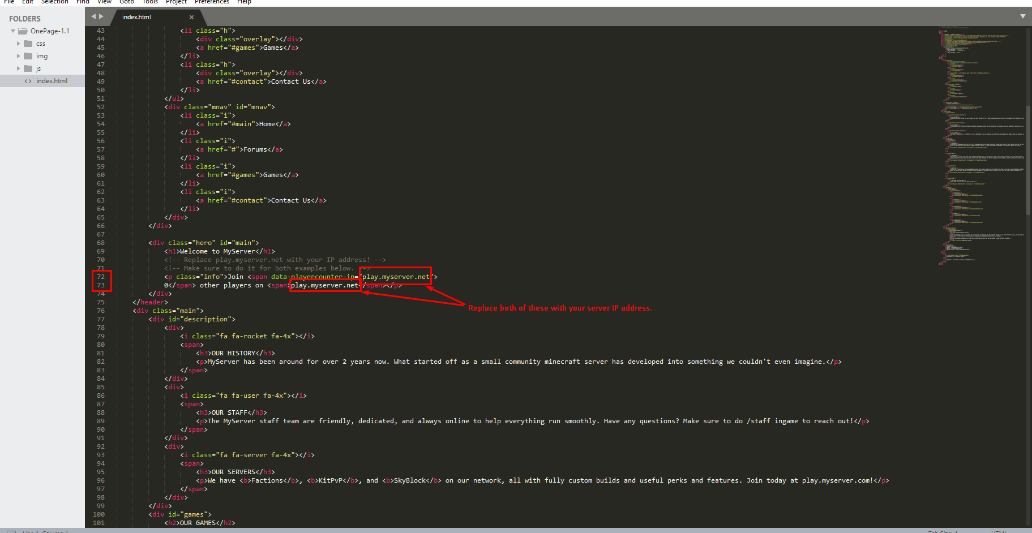The width and height of the screenshot is (1032, 533).
Task: Expand the img folder
Action: [18, 55]
